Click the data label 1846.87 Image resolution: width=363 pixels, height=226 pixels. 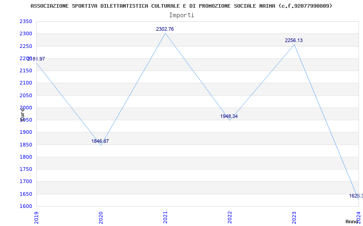(100, 141)
